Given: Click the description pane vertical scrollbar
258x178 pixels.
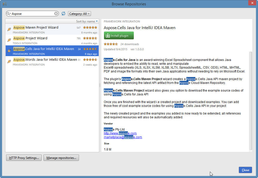Looking at the screenshot, I should coord(251,101).
